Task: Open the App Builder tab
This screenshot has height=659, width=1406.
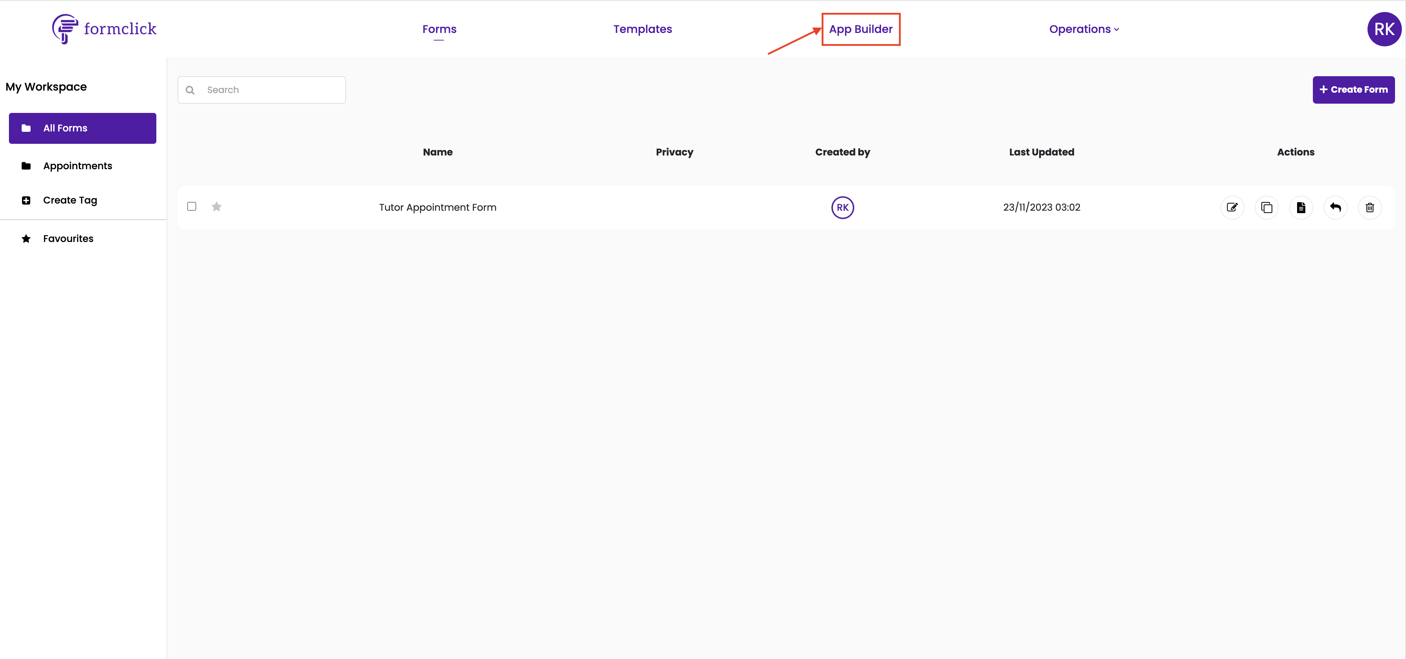Action: coord(861,29)
